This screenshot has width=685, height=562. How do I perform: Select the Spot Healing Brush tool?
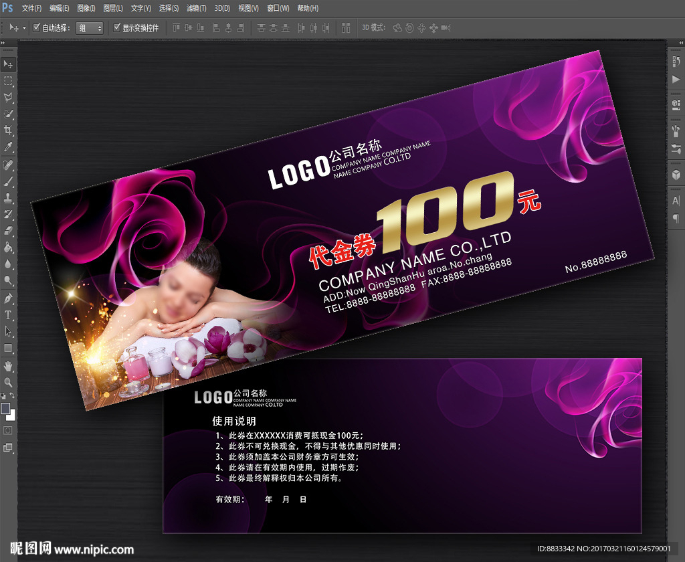(x=8, y=165)
